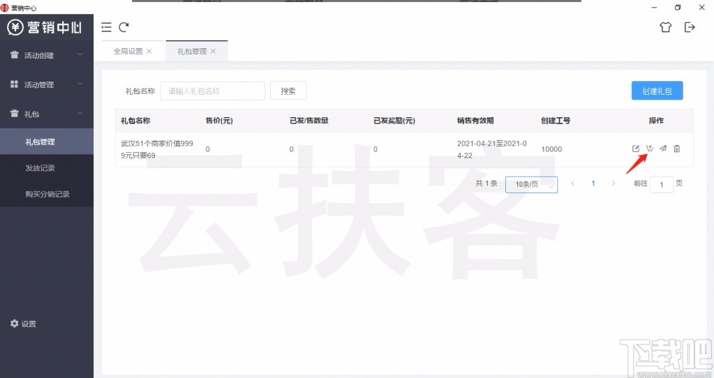The height and width of the screenshot is (378, 714).
Task: Click the edit icon for the gift pack row
Action: point(636,149)
